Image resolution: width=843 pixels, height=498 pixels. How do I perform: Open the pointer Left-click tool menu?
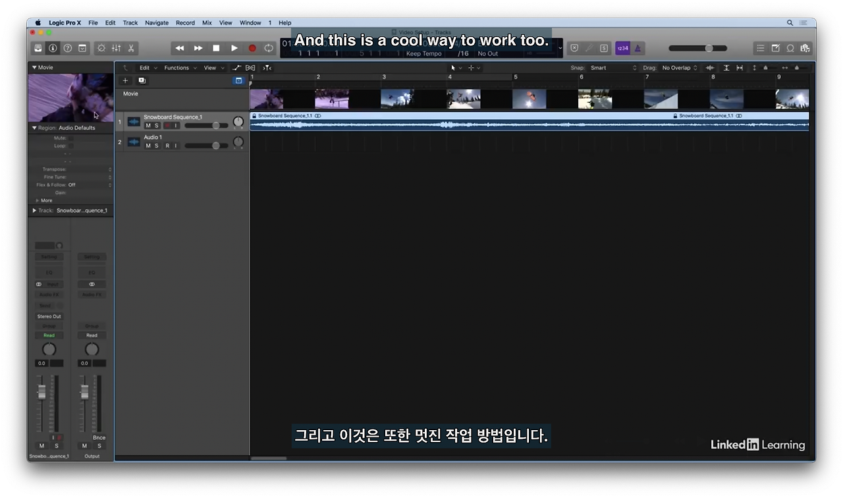click(456, 68)
